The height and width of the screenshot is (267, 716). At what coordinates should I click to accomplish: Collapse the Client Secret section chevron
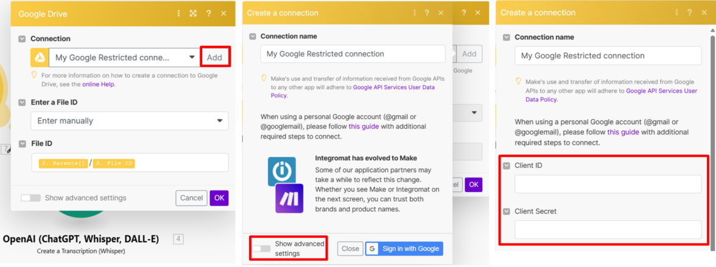[x=507, y=212]
